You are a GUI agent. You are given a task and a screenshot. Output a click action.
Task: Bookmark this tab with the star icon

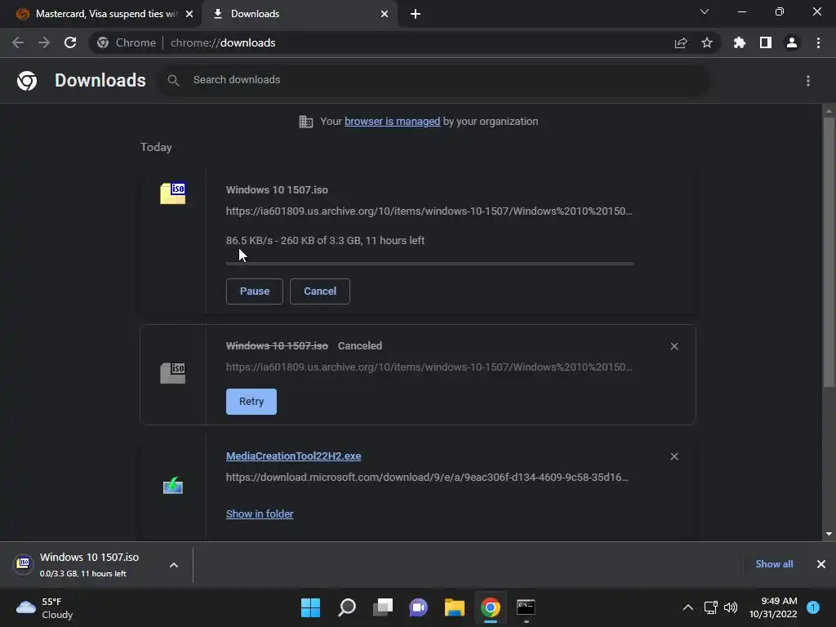707,42
